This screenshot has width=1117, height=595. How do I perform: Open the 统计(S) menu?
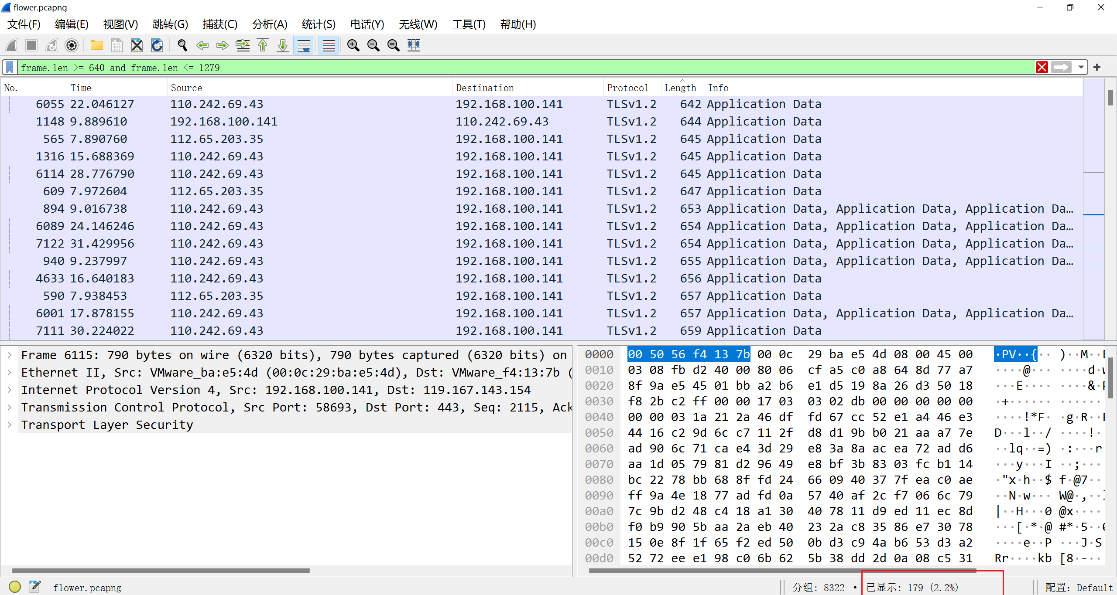pos(318,24)
